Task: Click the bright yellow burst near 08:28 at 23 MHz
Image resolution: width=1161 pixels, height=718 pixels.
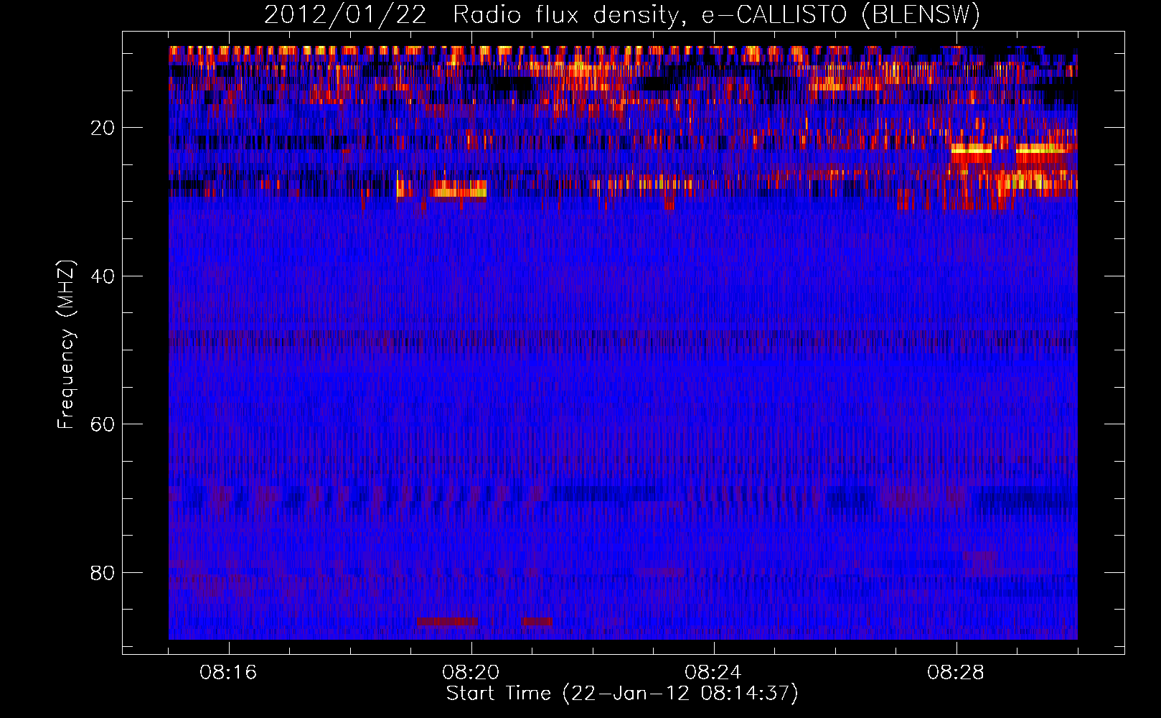Action: coord(971,149)
